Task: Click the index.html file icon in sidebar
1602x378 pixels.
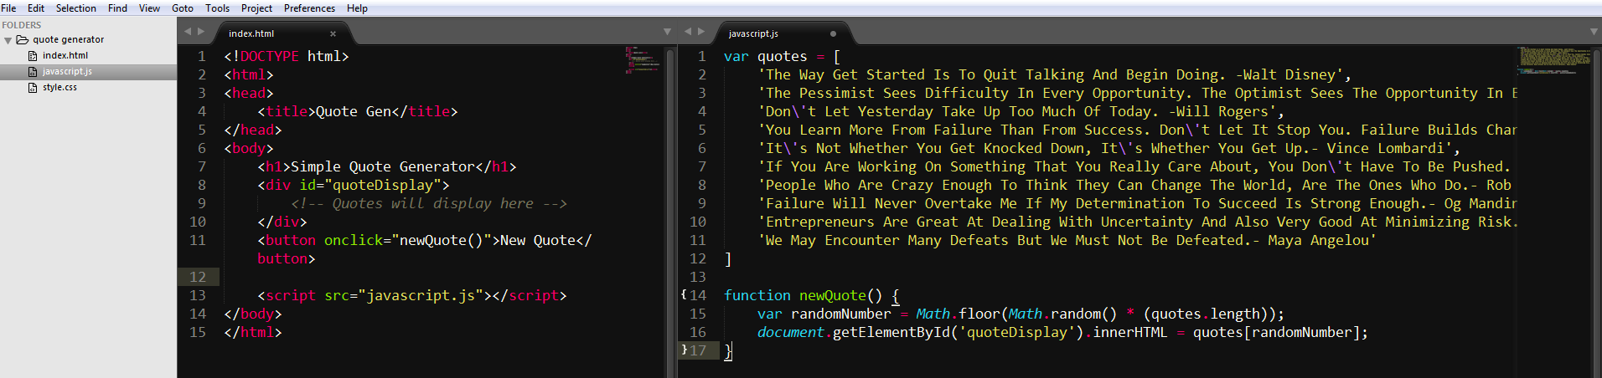Action: 33,55
